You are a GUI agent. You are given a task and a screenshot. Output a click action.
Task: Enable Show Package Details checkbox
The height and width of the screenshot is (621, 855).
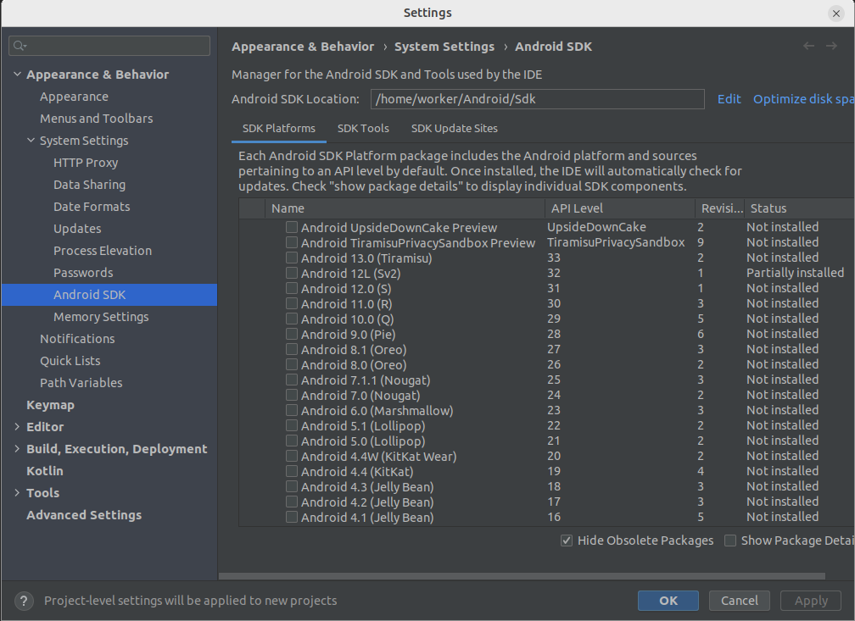click(730, 541)
